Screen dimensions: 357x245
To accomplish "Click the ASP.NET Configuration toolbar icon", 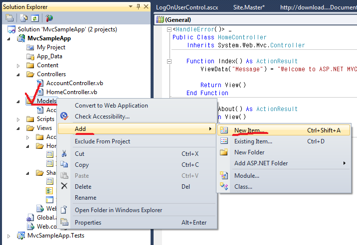I will tap(49, 18).
